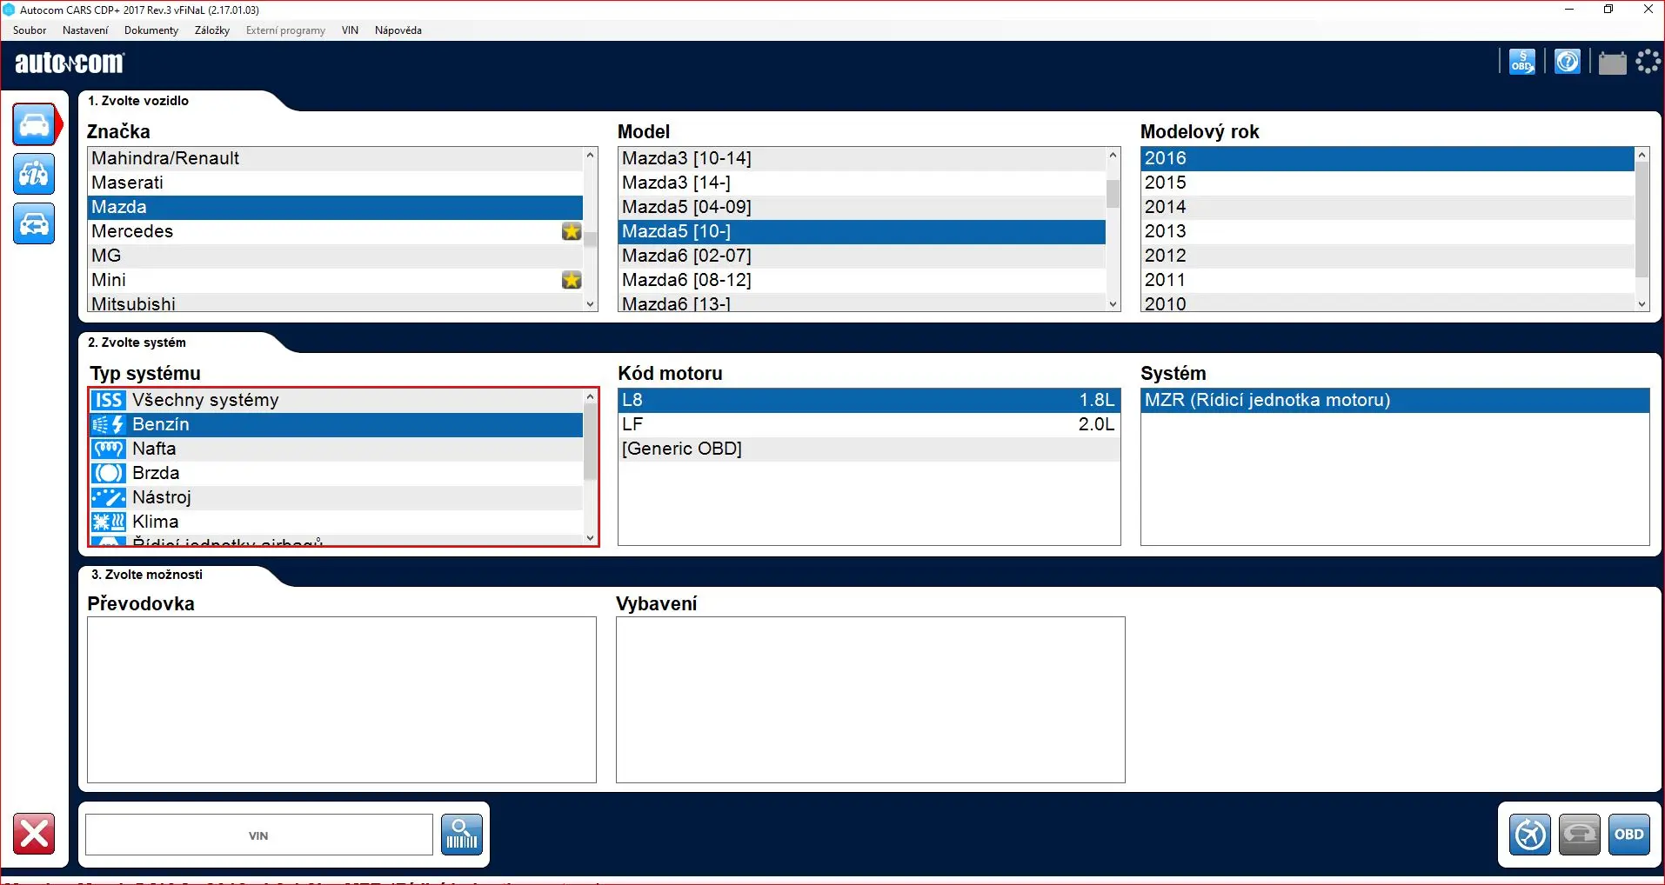
Task: Open the Soubor menu
Action: pos(30,30)
